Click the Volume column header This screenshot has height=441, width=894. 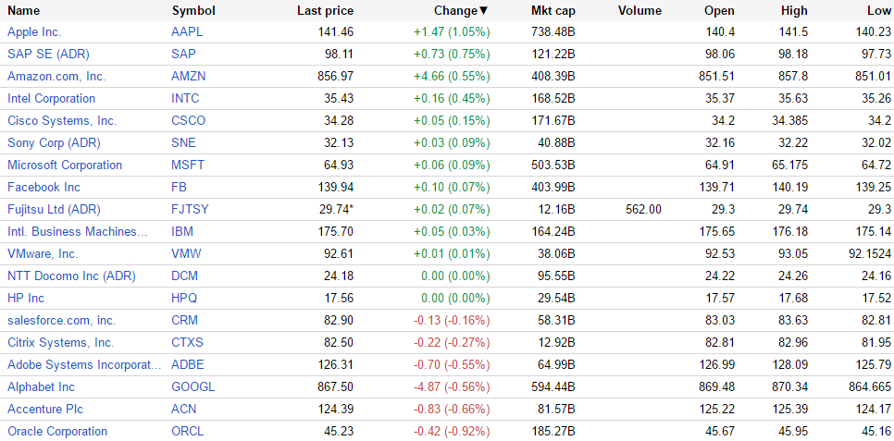coord(639,11)
